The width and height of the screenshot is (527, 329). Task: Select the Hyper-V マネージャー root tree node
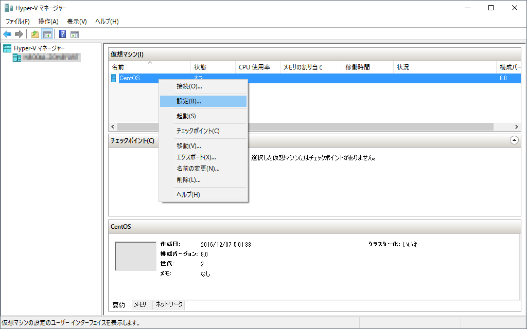pos(39,48)
